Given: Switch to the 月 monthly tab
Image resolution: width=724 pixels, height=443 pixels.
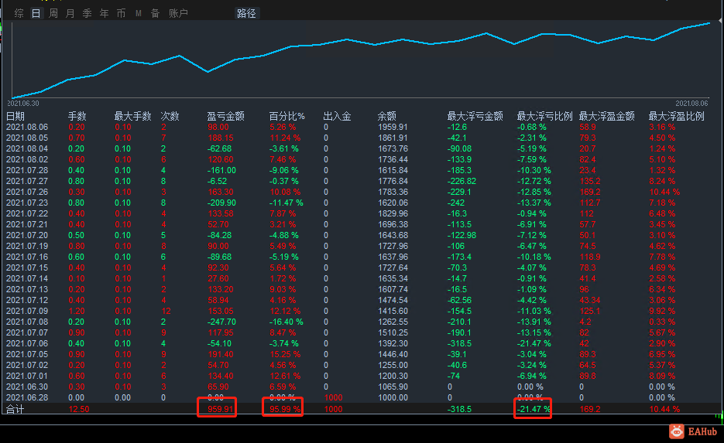Looking at the screenshot, I should pyautogui.click(x=70, y=13).
